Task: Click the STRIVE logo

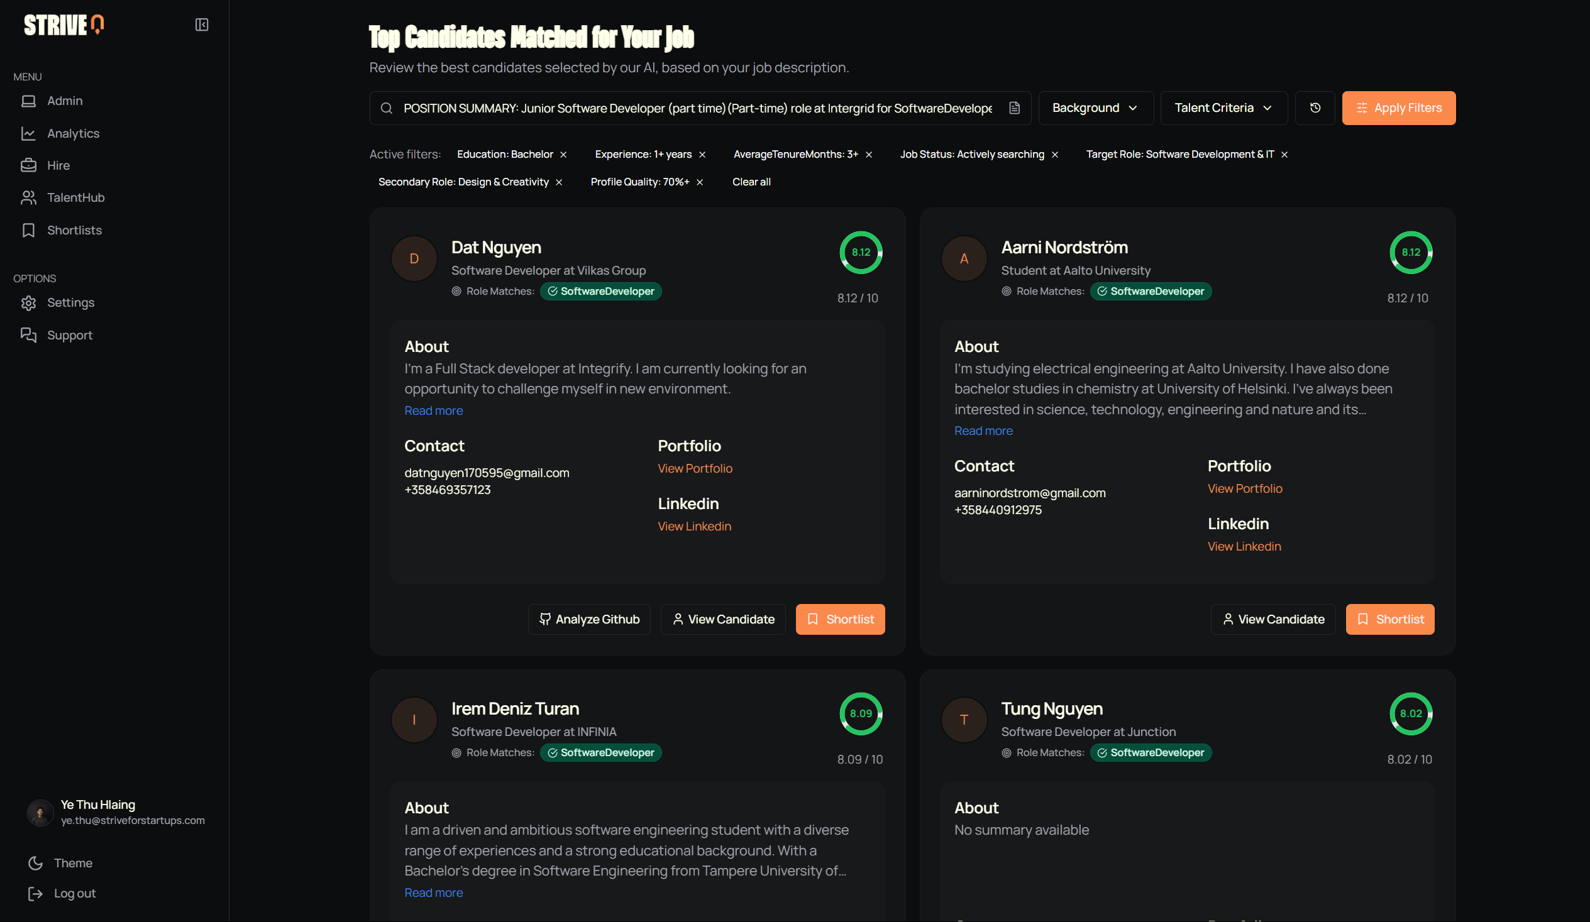Action: click(x=63, y=25)
